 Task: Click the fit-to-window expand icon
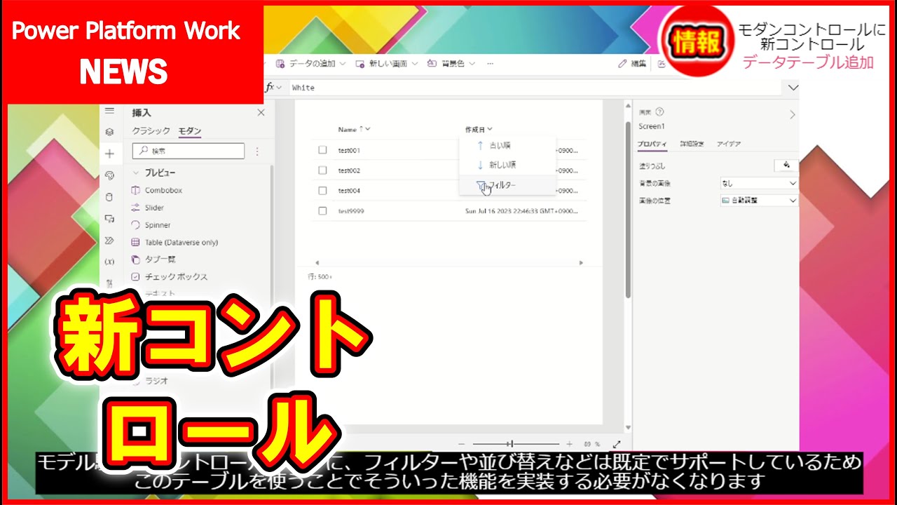tap(617, 444)
